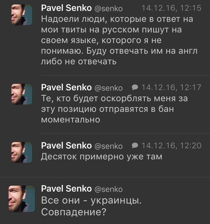Image resolution: width=210 pixels, height=224 pixels.
Task: Open Pavel Senko name on the 12:15 tweet
Action: tap(66, 8)
